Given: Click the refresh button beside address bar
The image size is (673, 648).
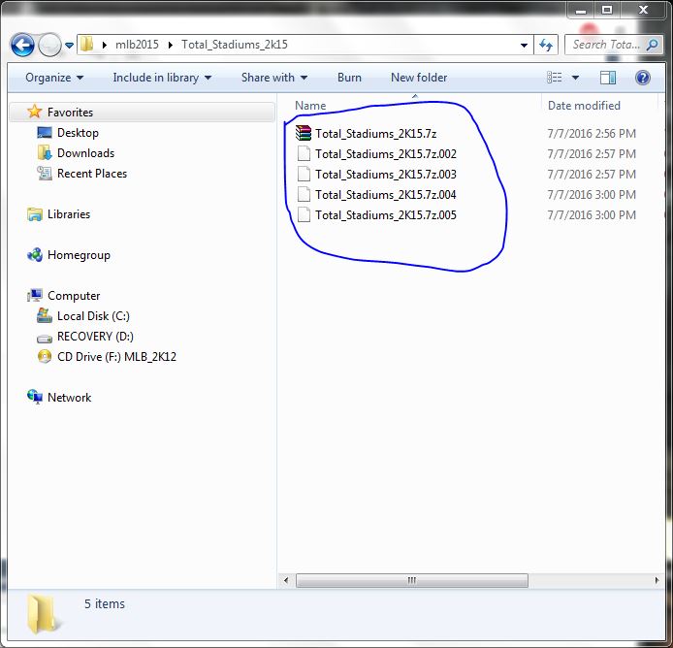Looking at the screenshot, I should [546, 45].
